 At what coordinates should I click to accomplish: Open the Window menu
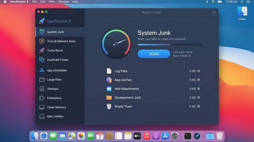[63, 2]
